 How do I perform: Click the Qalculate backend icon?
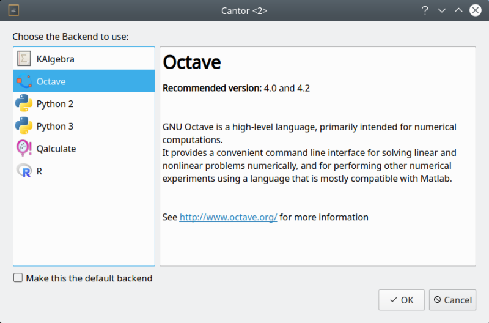point(24,149)
